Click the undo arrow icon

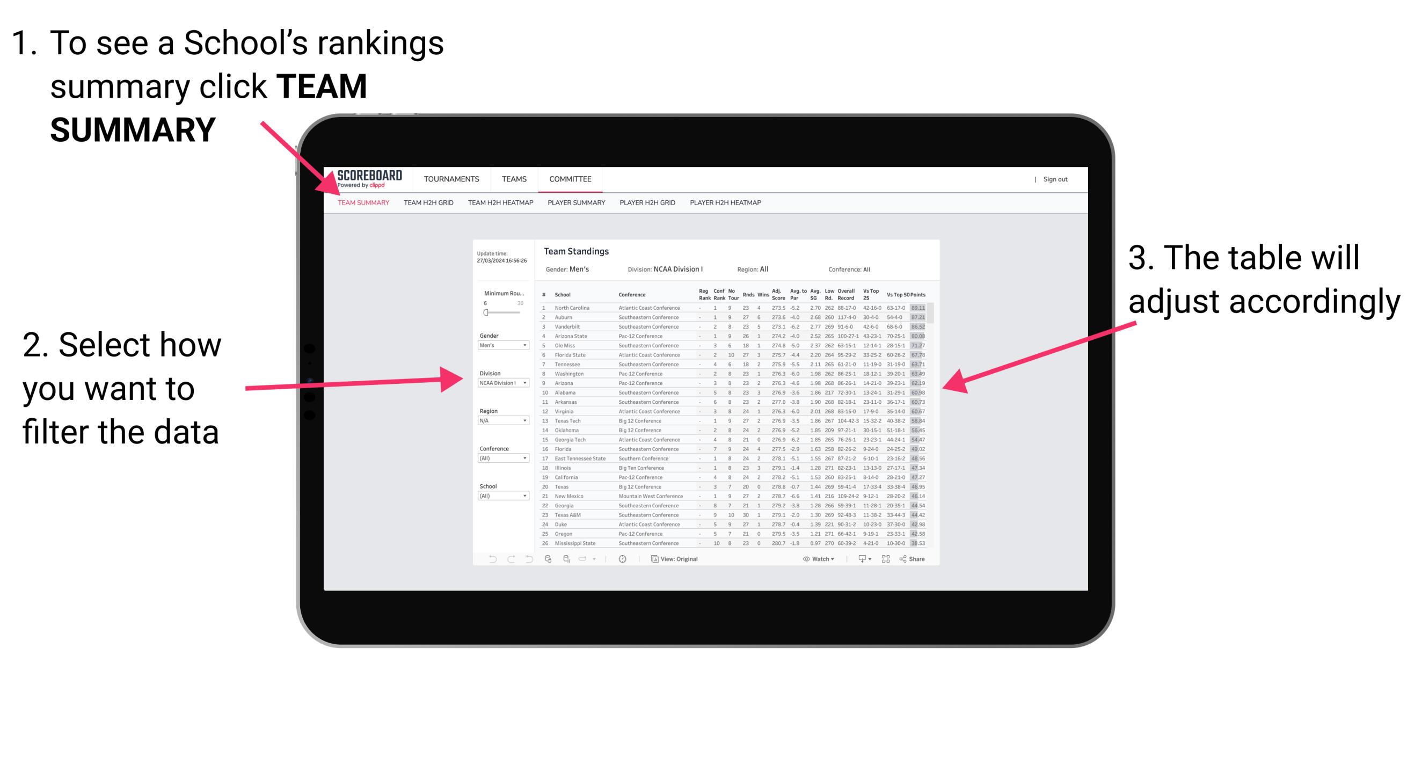(x=491, y=559)
